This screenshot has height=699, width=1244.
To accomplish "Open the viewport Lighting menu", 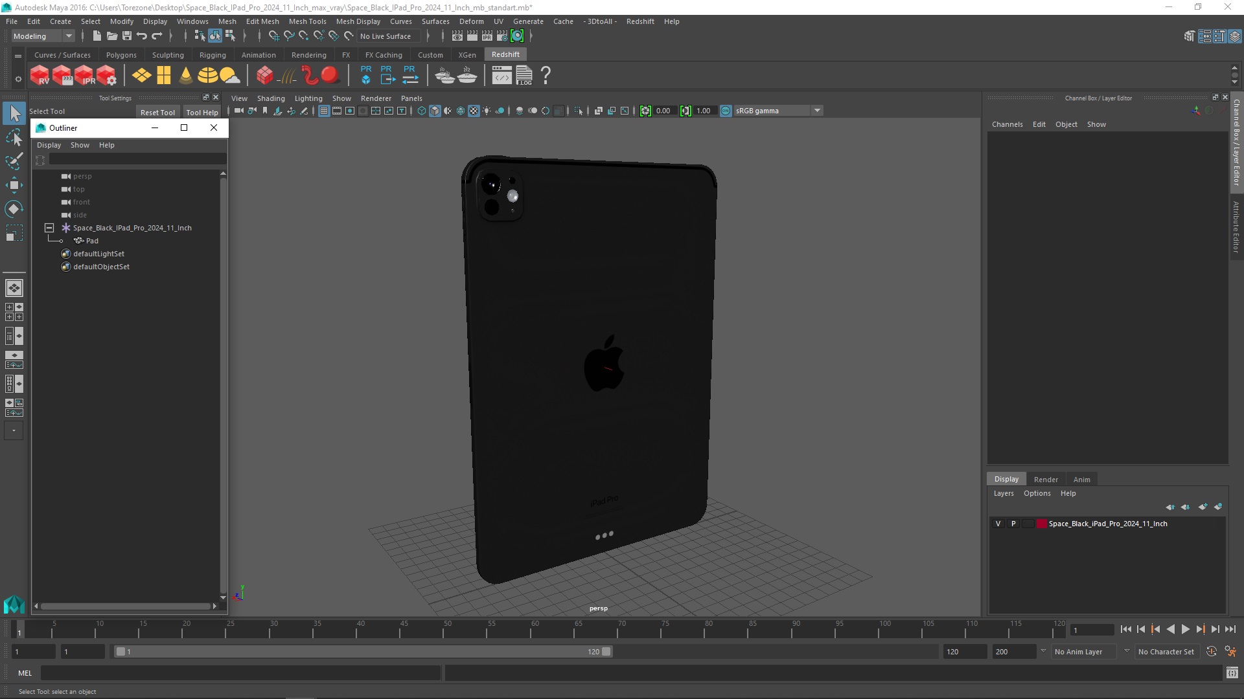I will click(308, 98).
